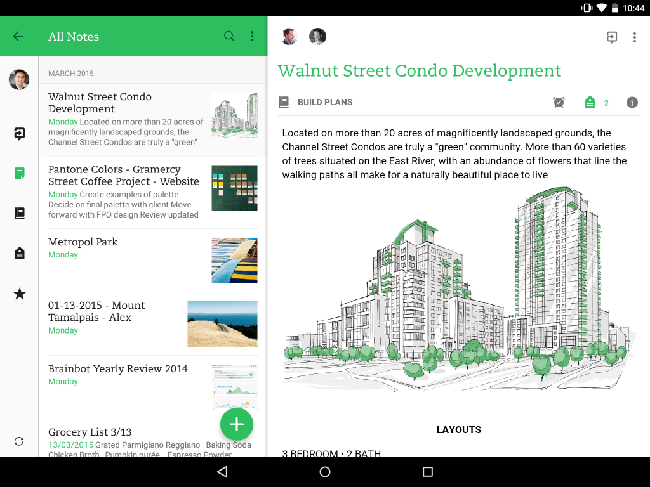Open Tags from the left sidebar
The image size is (650, 487).
coord(20,254)
